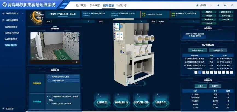Click the 故障视频 button

[209, 23]
